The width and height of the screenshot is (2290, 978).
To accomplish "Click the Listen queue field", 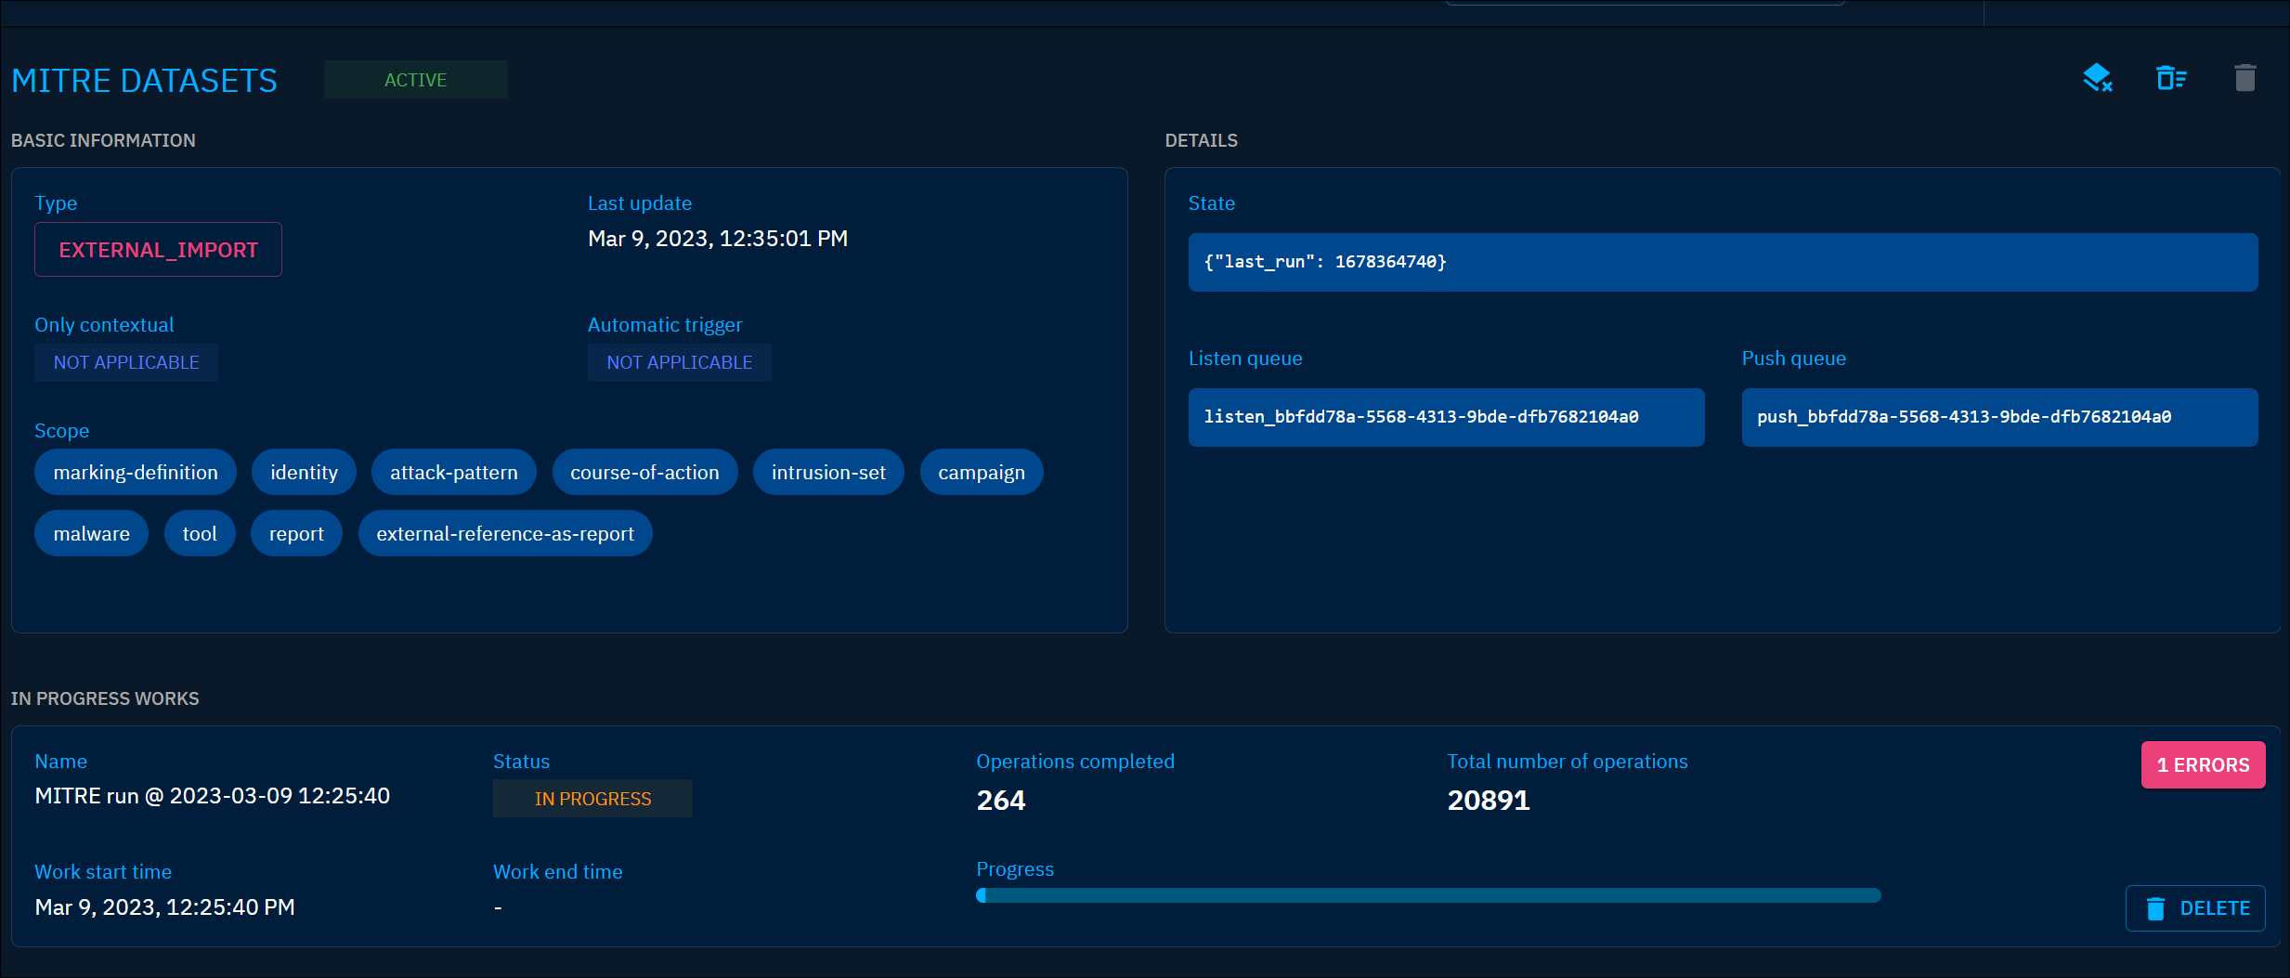I will point(1446,417).
